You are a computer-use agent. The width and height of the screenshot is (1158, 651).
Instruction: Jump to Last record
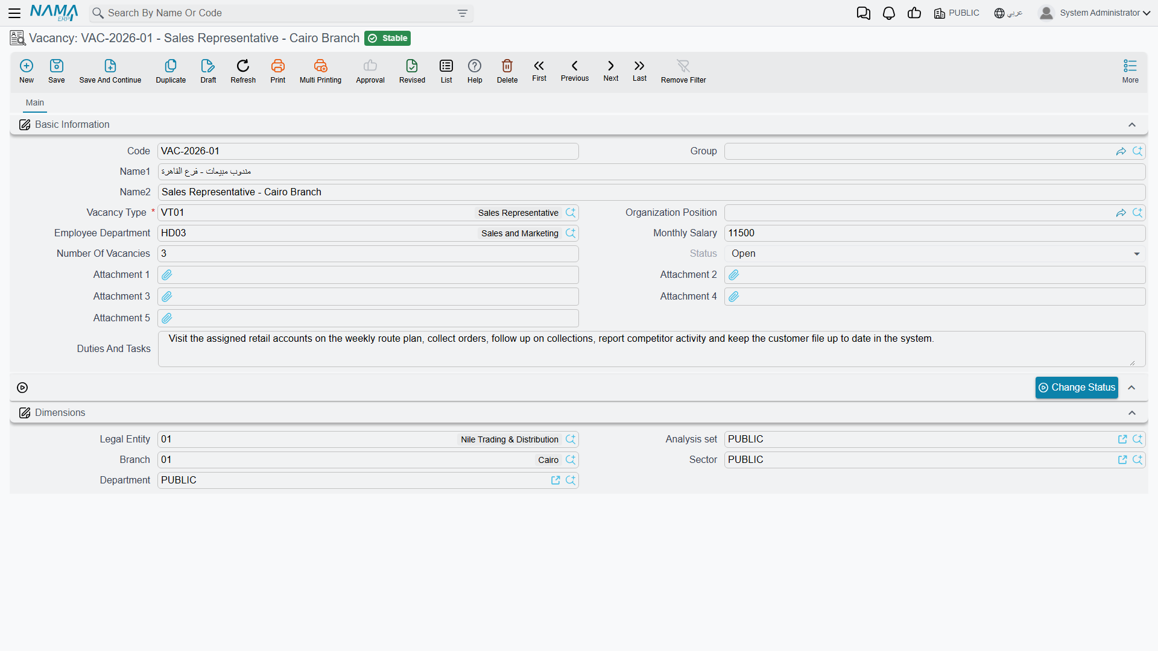pos(639,71)
